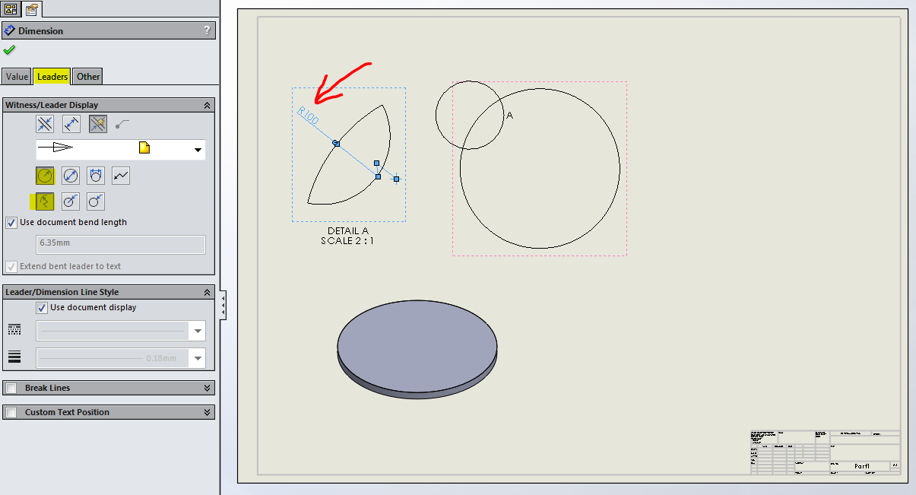Select the Foreshortened radius icon

click(x=121, y=176)
